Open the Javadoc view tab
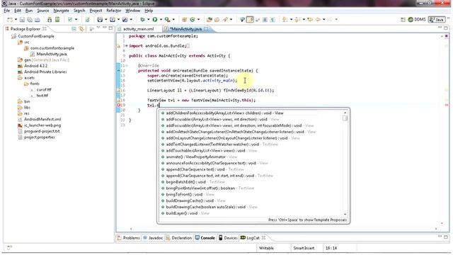The height and width of the screenshot is (255, 453). pyautogui.click(x=153, y=238)
